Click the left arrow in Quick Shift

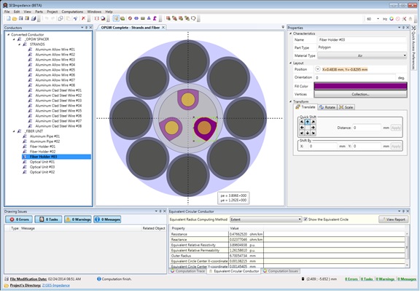[302, 128]
